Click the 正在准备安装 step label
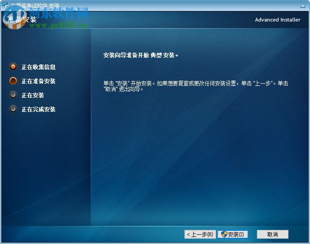The height and width of the screenshot is (244, 310). click(x=39, y=81)
